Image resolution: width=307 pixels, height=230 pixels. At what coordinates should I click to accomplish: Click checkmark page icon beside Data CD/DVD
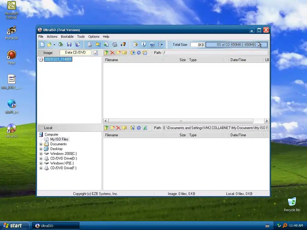point(96,53)
